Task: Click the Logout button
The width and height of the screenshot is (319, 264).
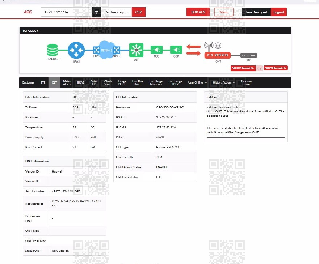Action: pos(279,12)
